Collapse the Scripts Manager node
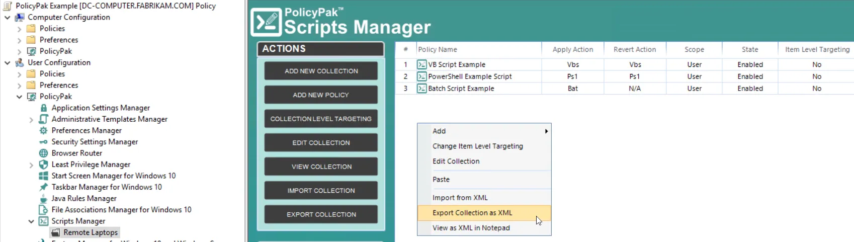This screenshot has height=242, width=854. point(31,221)
